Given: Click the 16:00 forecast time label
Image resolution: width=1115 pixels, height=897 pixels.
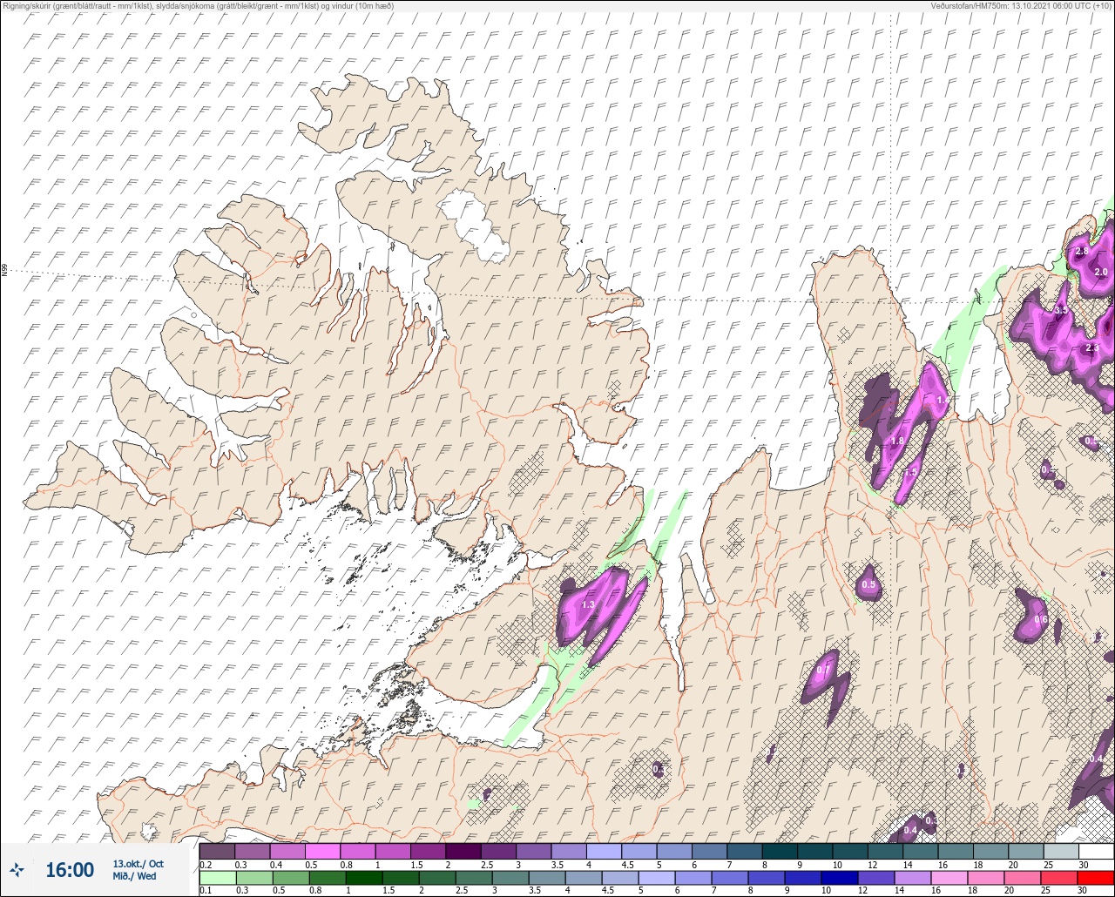Looking at the screenshot, I should (70, 870).
